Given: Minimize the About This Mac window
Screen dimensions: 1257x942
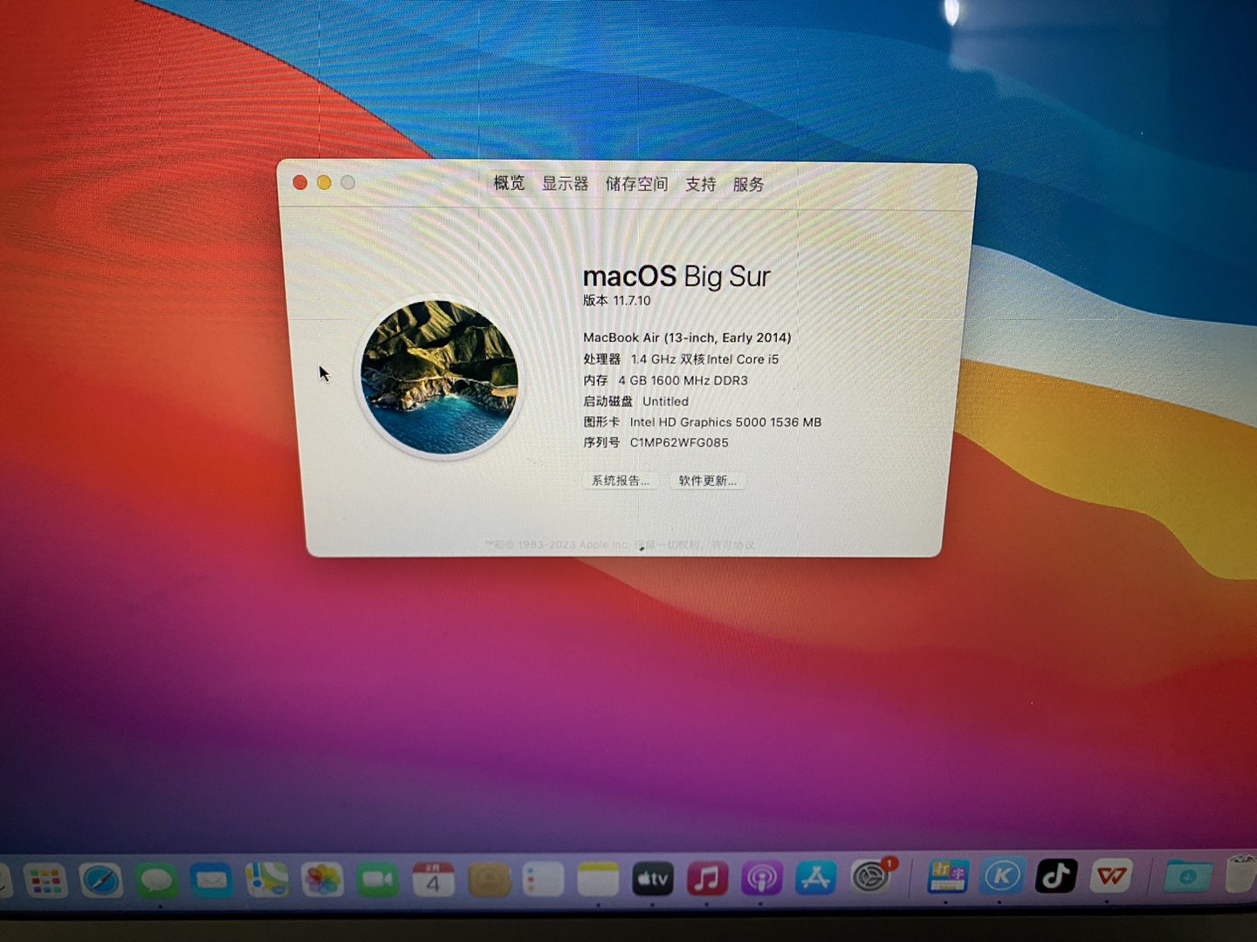Looking at the screenshot, I should 324,182.
